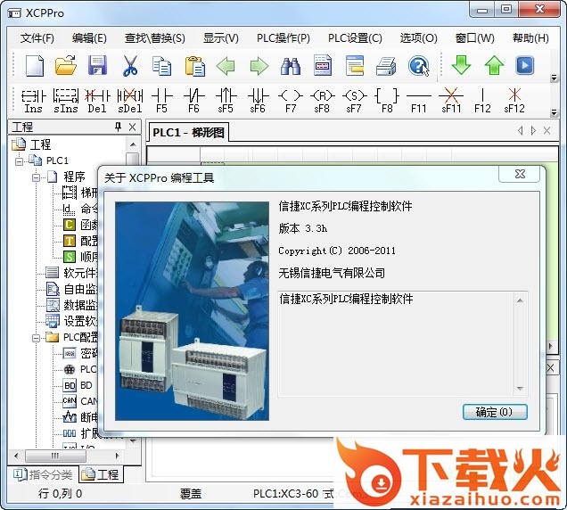This screenshot has height=510, width=567.
Task: Close the 关于 XCPPro dialog
Action: tap(520, 175)
